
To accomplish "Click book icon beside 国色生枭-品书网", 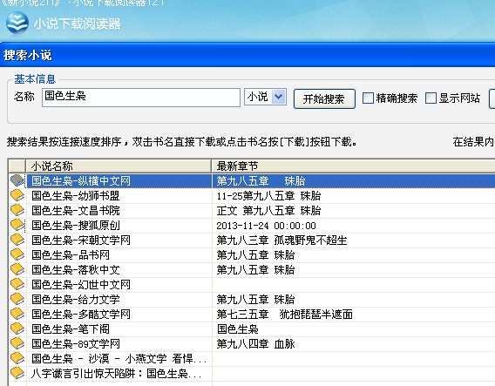I will [17, 254].
